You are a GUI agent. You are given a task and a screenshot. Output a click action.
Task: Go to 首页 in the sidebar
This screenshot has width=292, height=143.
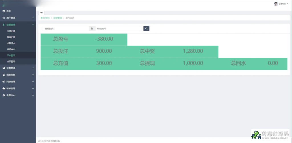(x=9, y=11)
